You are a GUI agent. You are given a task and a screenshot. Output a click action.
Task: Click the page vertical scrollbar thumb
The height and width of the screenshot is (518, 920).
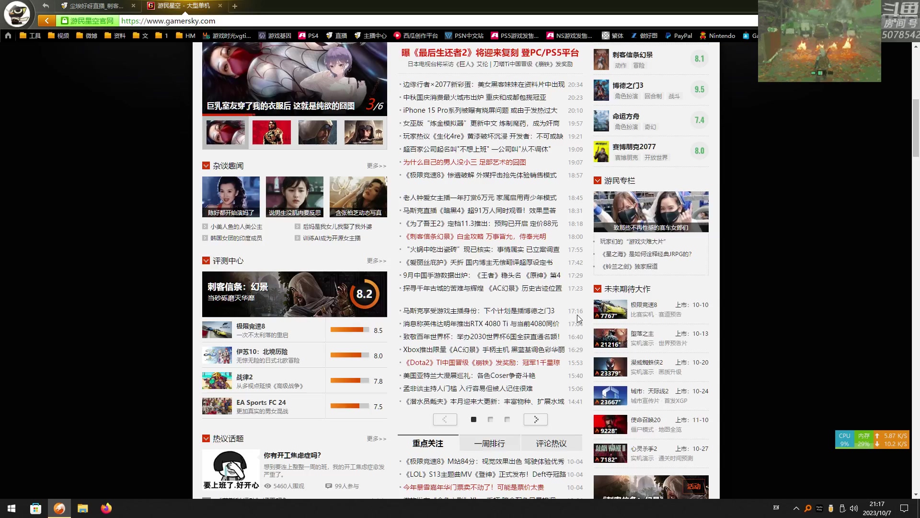point(916,128)
